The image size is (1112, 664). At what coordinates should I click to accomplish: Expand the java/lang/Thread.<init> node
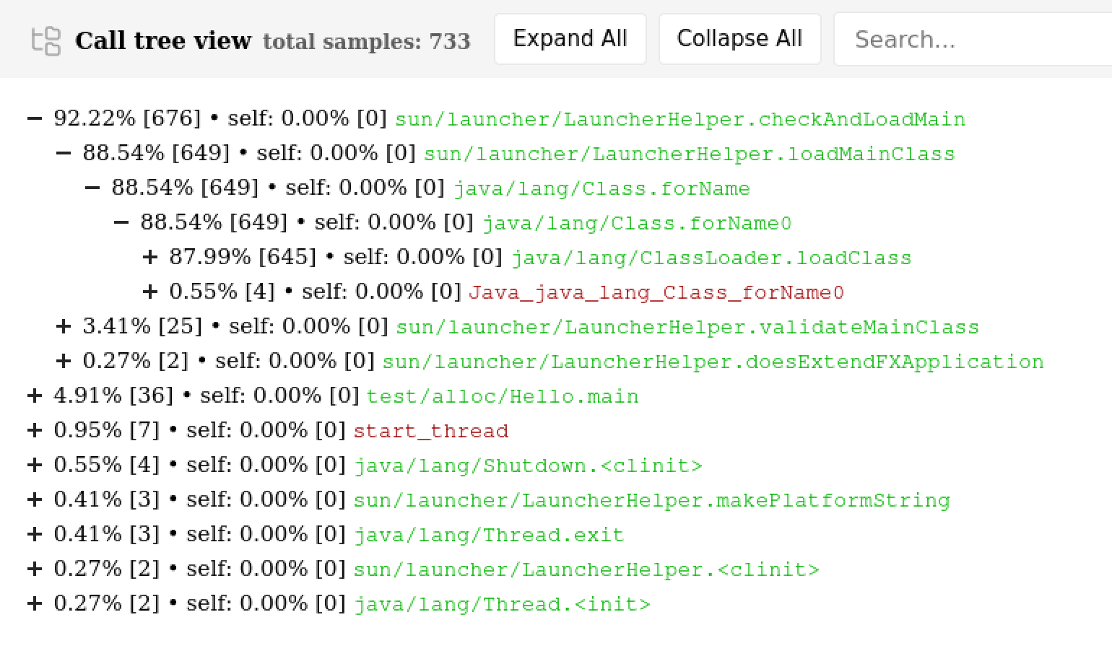pyautogui.click(x=35, y=603)
